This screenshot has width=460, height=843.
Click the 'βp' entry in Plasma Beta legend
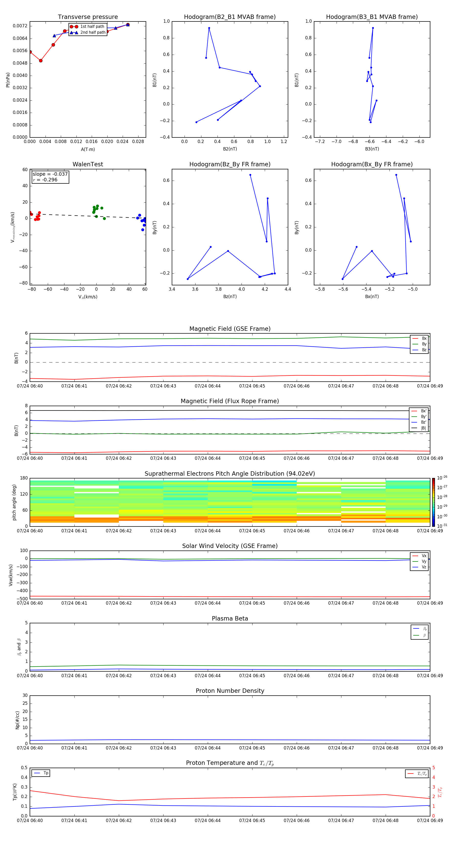(x=420, y=629)
